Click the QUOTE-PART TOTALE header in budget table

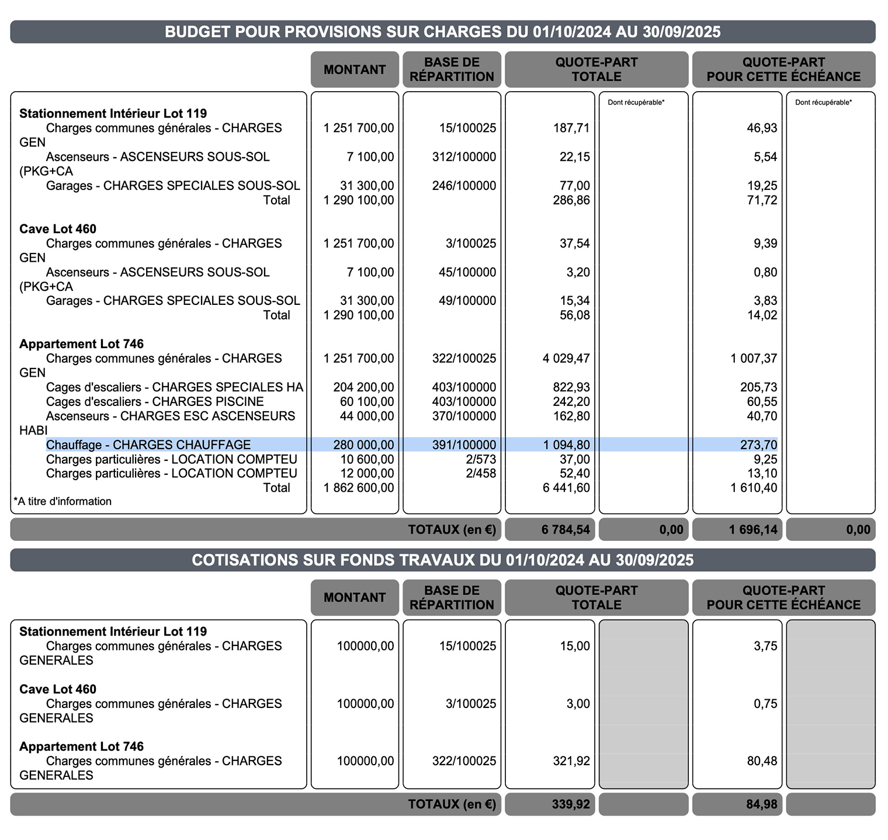[596, 70]
